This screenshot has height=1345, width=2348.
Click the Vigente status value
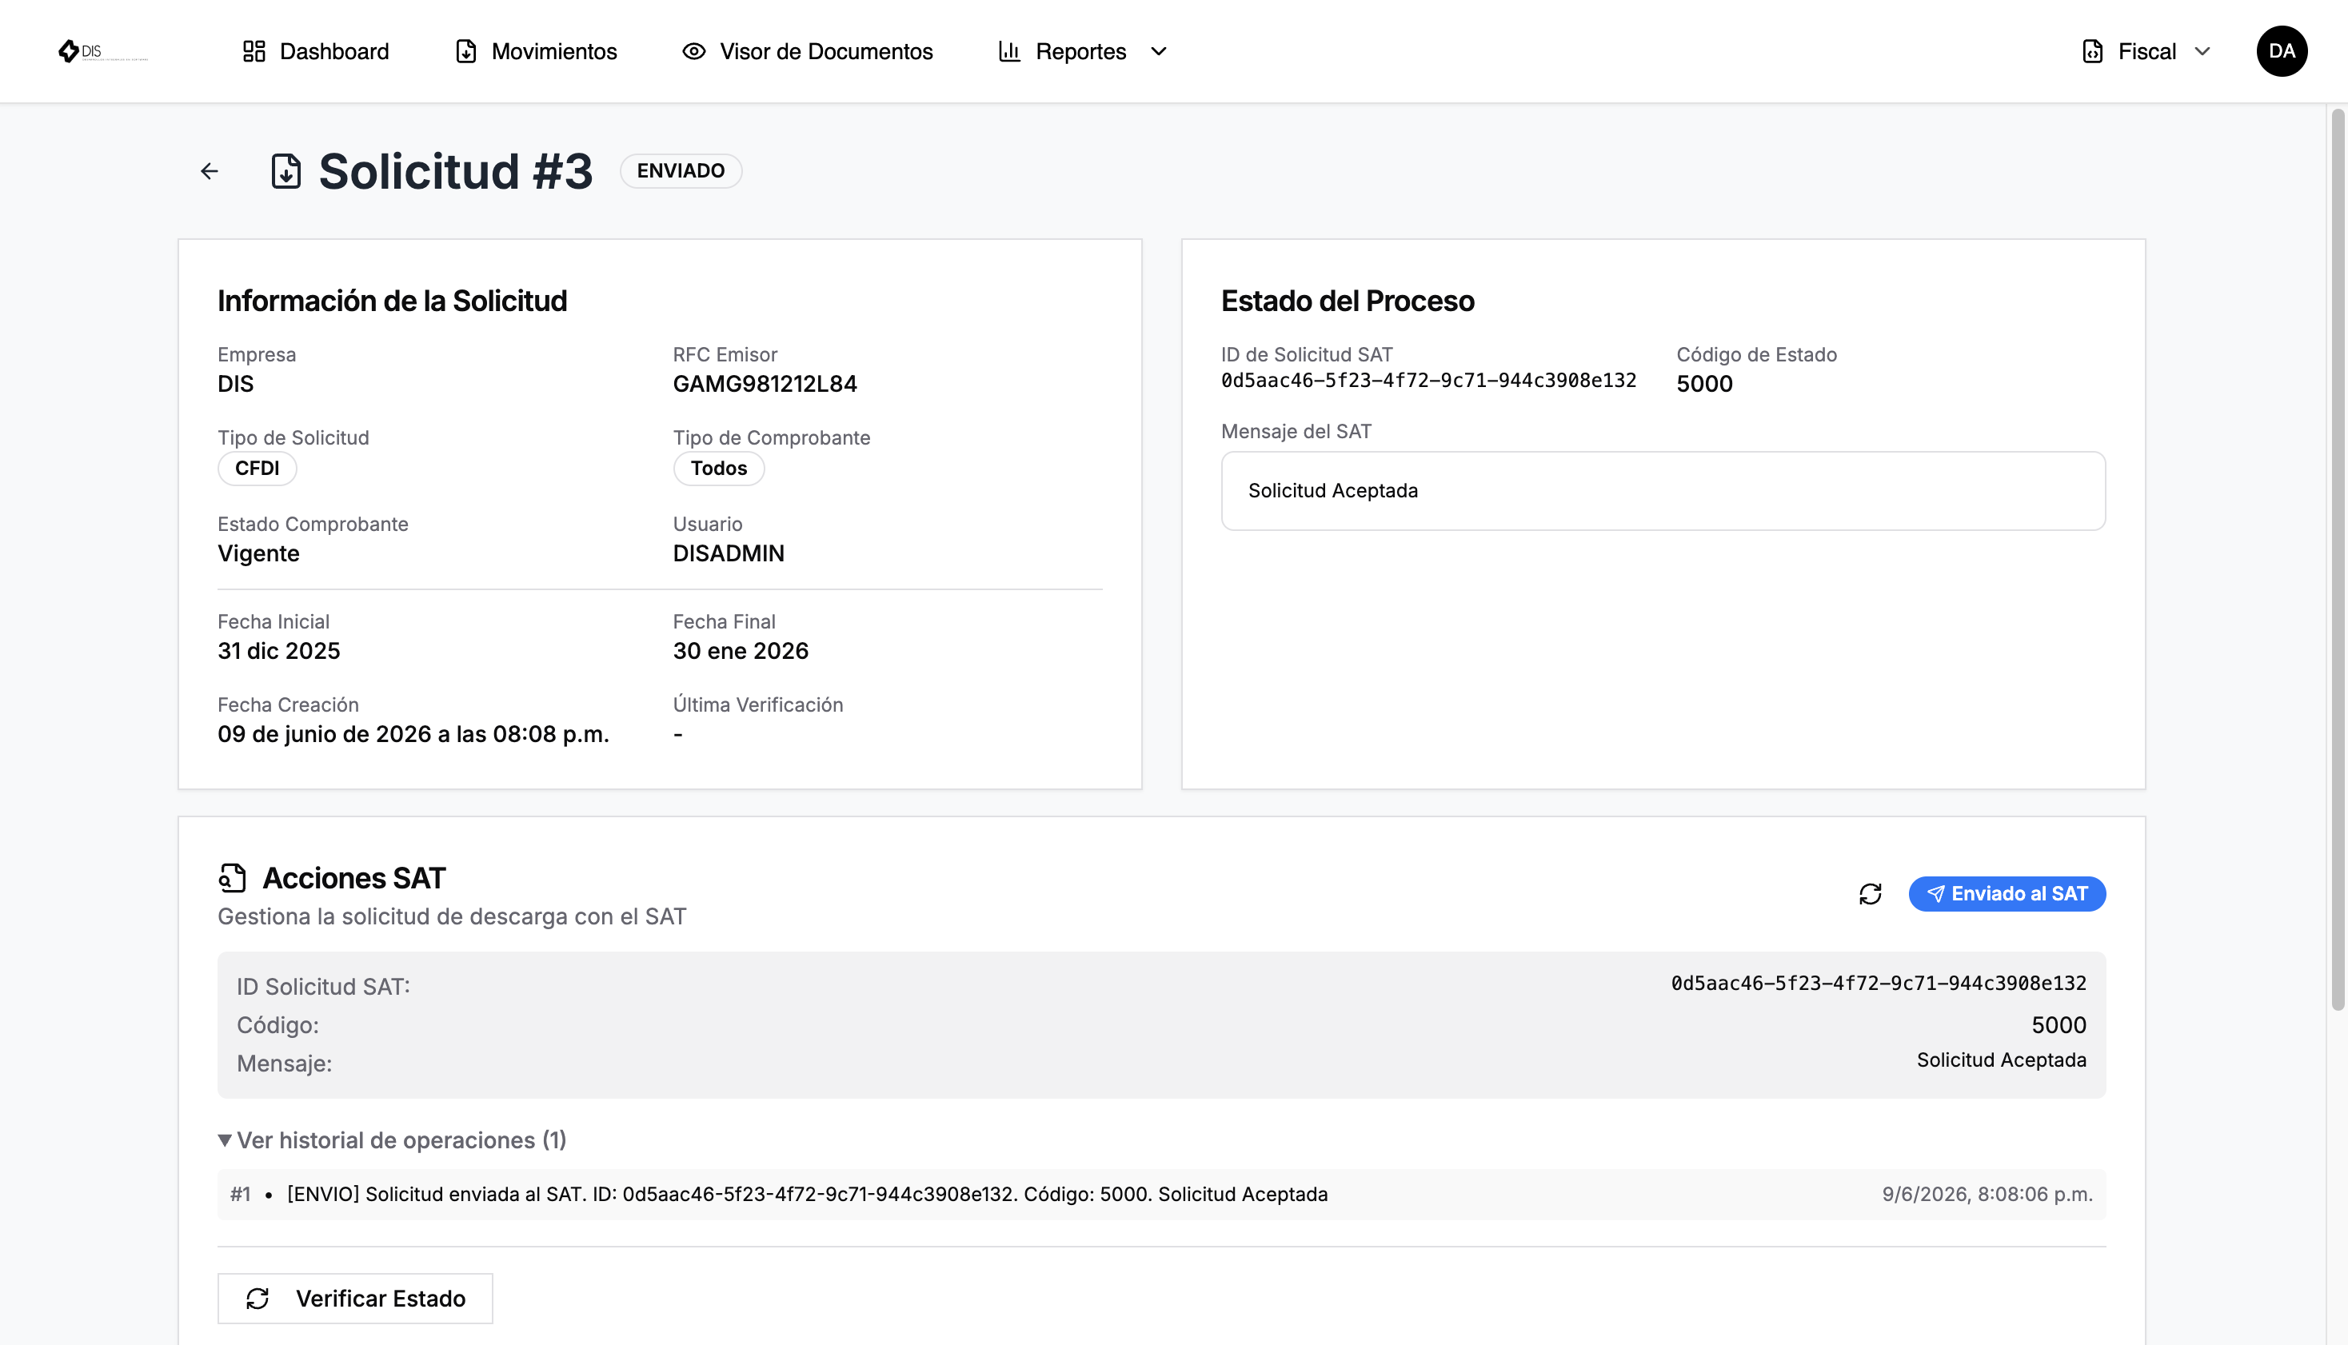pos(258,553)
